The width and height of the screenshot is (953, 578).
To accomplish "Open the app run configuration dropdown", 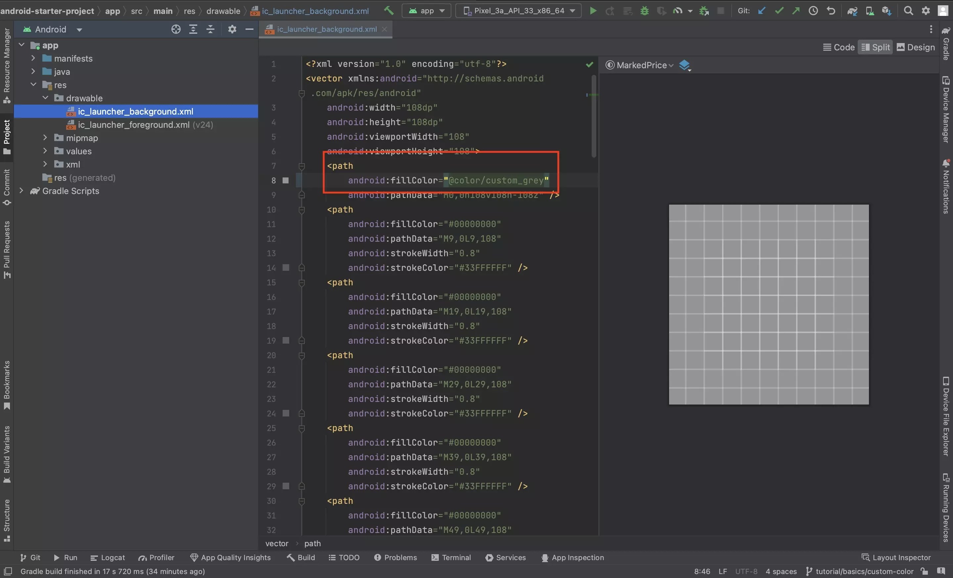I will (426, 11).
